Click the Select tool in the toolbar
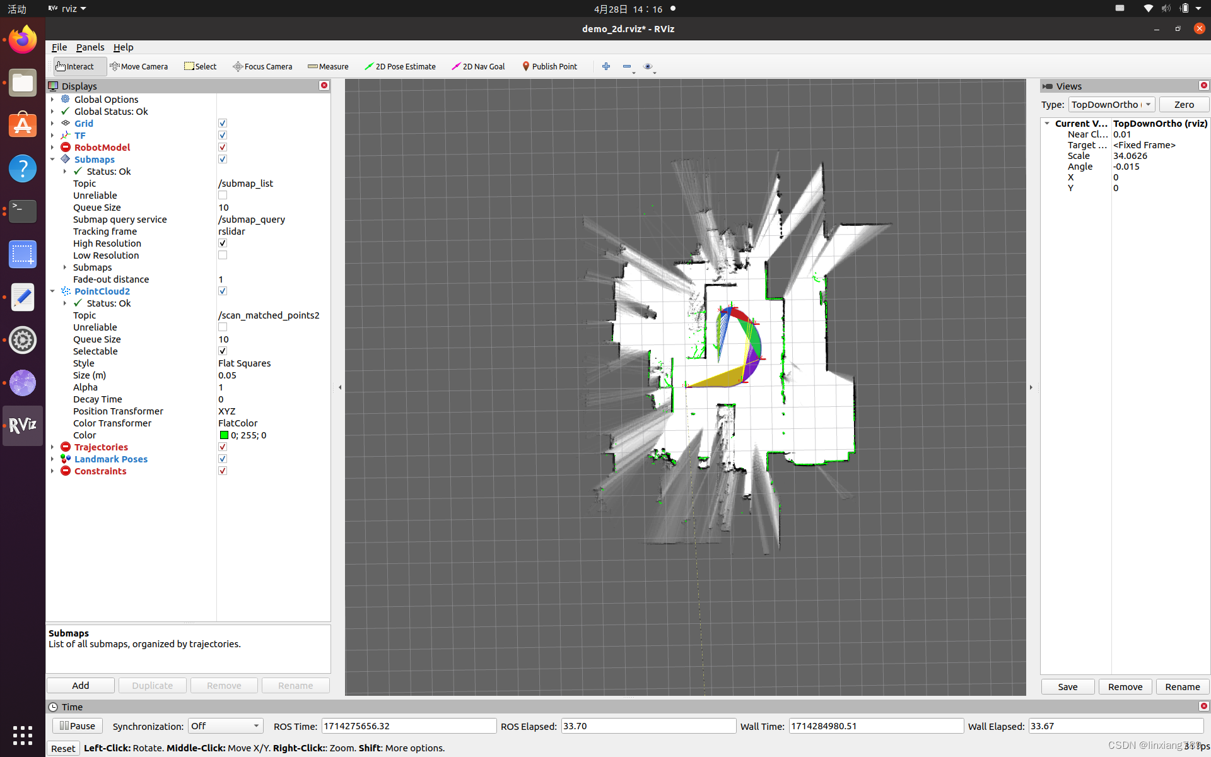The width and height of the screenshot is (1211, 757). coord(200,66)
